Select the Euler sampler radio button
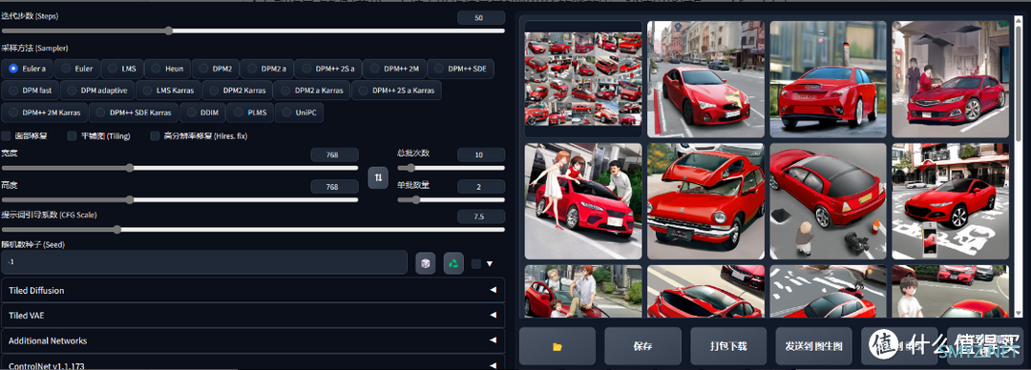 point(76,69)
